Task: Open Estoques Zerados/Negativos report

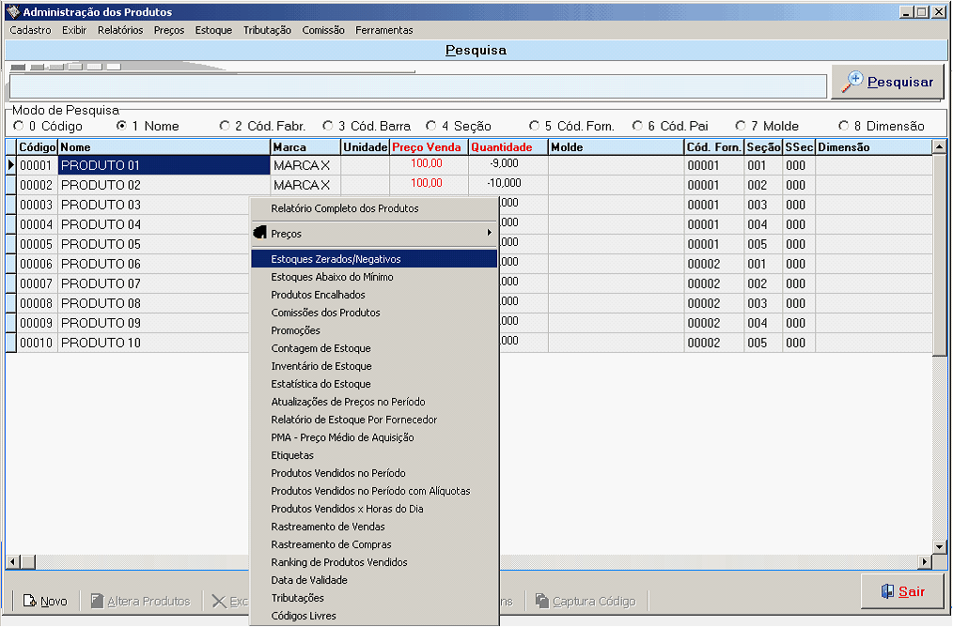Action: (336, 259)
